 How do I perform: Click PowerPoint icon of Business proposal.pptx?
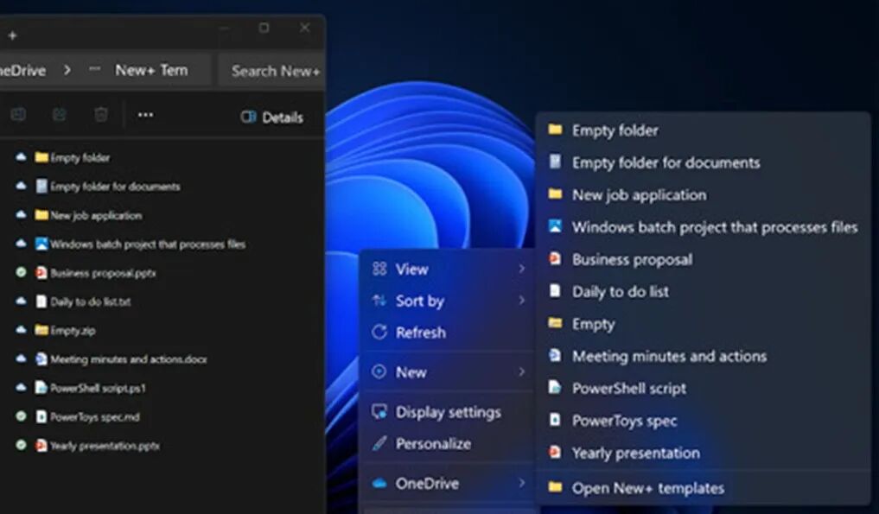[41, 273]
